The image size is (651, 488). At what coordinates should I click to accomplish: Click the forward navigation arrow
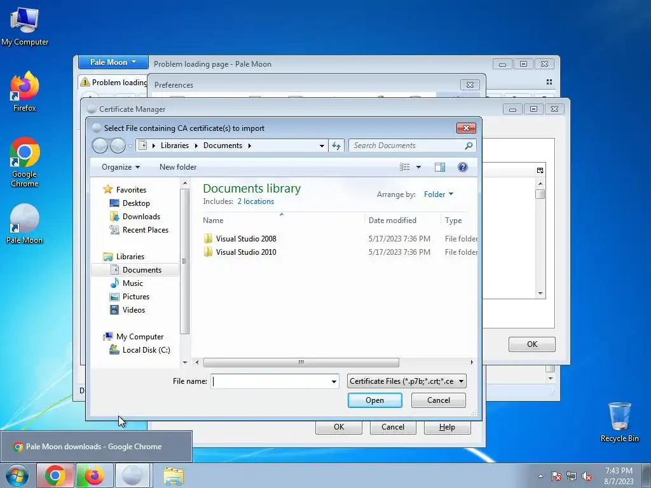[118, 146]
